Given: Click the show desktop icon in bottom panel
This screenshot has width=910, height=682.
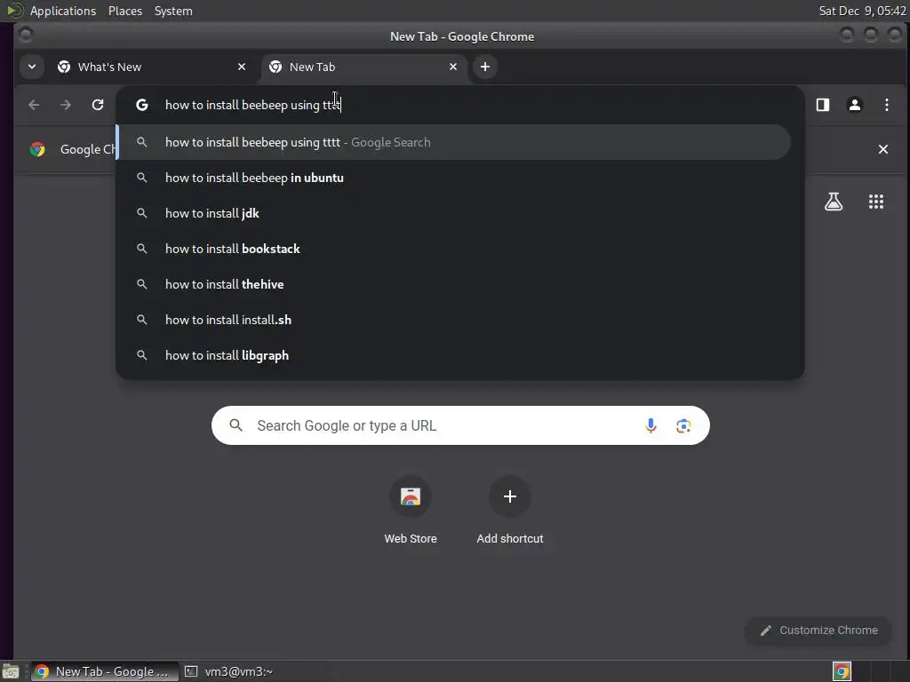Looking at the screenshot, I should click(x=11, y=671).
